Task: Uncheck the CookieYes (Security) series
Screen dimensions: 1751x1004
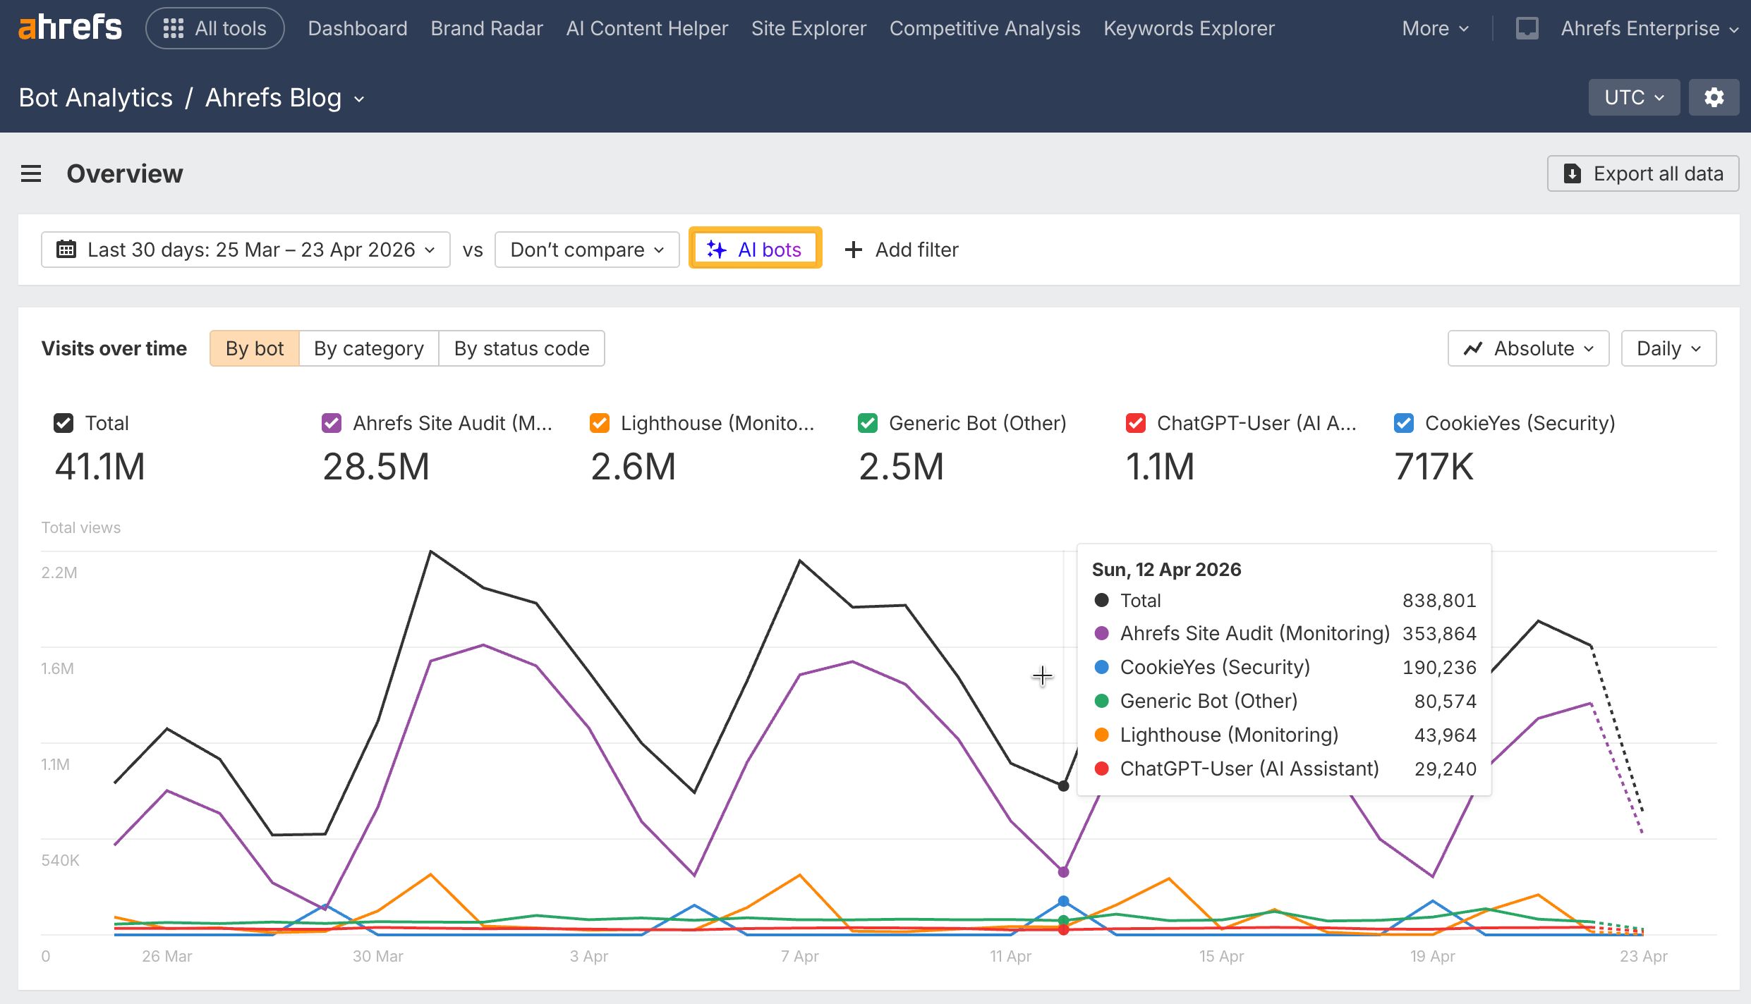Action: point(1403,423)
